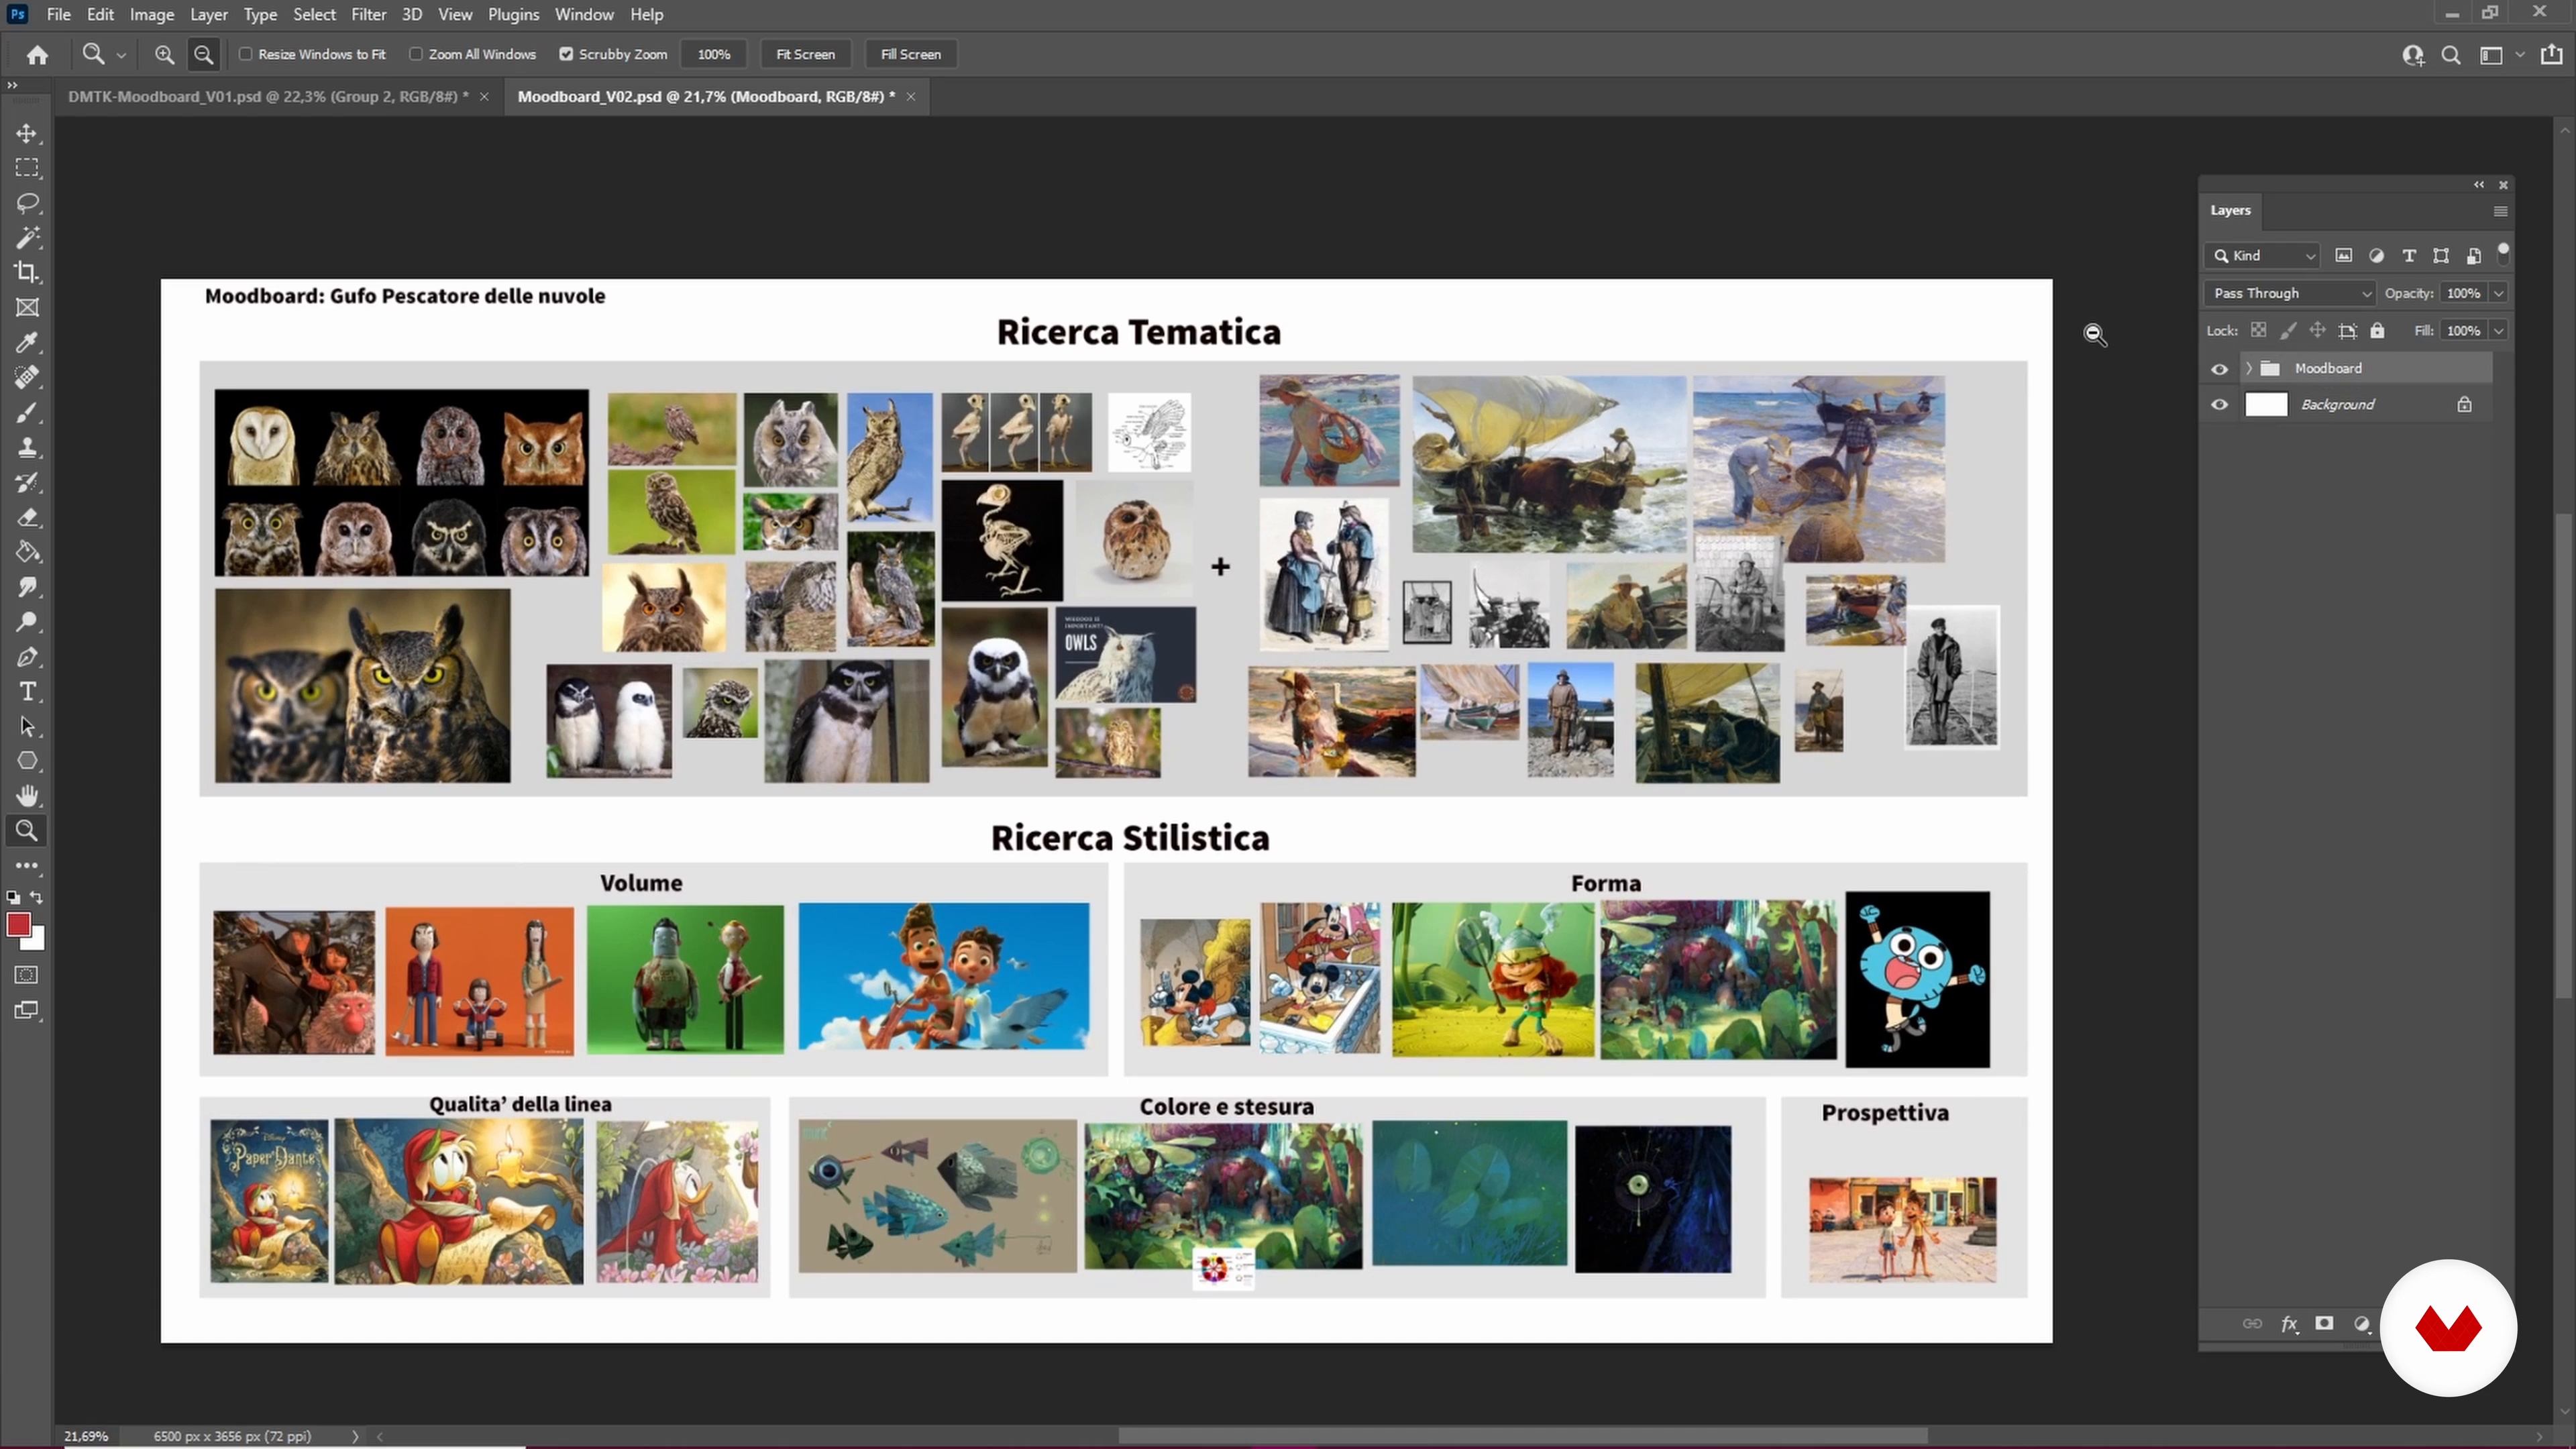The height and width of the screenshot is (1449, 2576).
Task: Expand the collapsed toolbox chevrons
Action: coord(12,86)
